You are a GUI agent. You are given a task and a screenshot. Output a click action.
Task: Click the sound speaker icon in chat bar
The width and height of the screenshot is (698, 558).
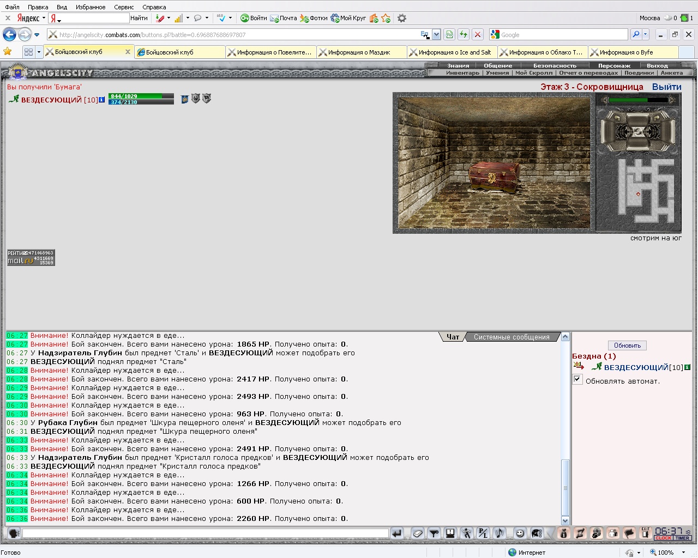(x=500, y=533)
